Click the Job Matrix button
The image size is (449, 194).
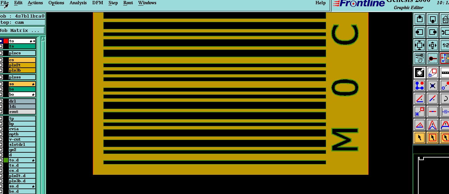[22, 31]
